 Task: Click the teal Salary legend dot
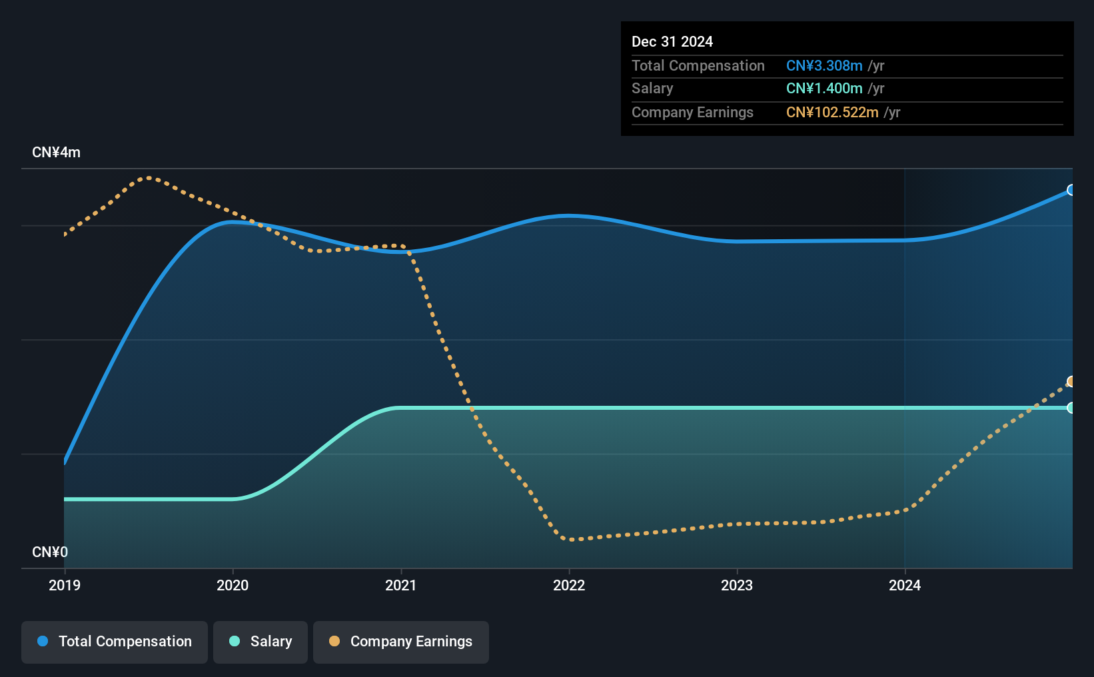[235, 641]
